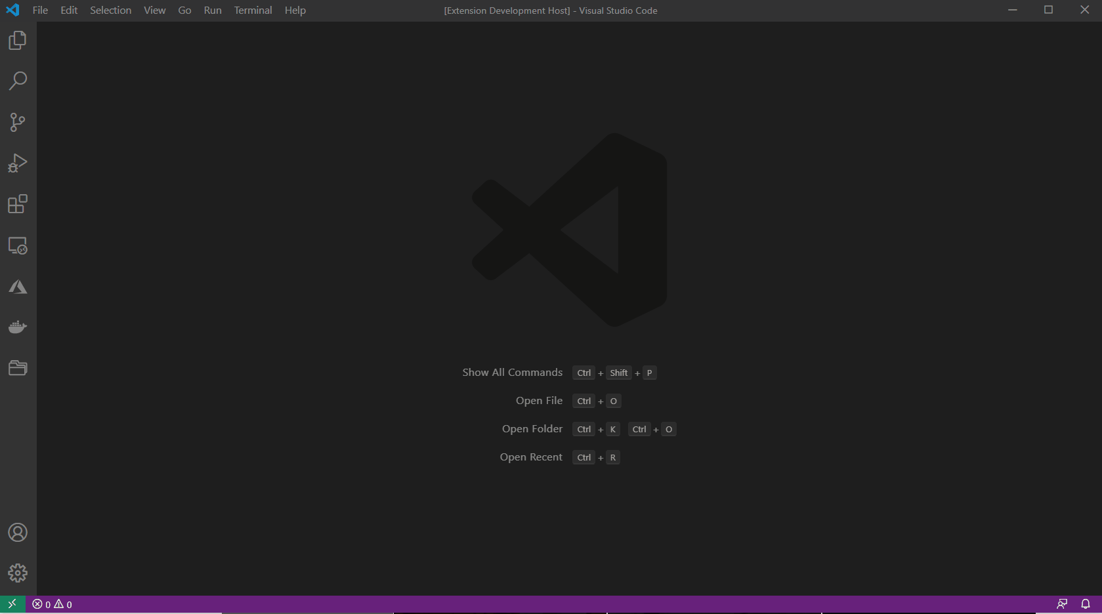Open the Accounts menu icon
The image size is (1102, 614).
click(18, 533)
